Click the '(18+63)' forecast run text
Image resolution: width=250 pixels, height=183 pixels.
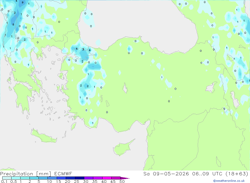click(237, 174)
